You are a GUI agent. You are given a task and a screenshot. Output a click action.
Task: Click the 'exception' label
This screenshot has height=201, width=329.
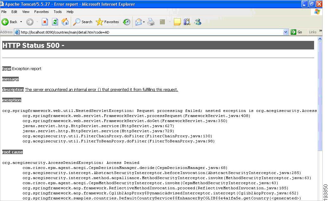(11, 100)
